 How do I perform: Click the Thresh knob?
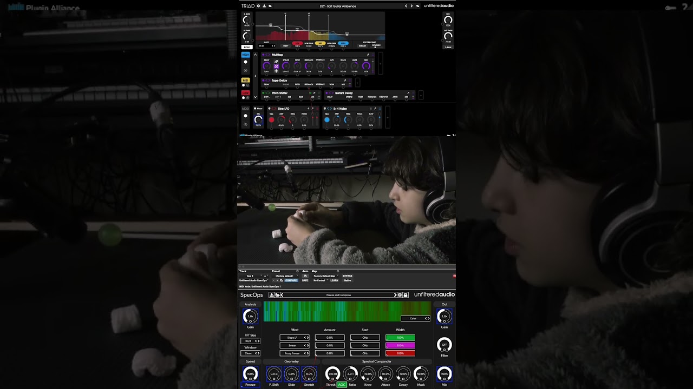coord(332,374)
